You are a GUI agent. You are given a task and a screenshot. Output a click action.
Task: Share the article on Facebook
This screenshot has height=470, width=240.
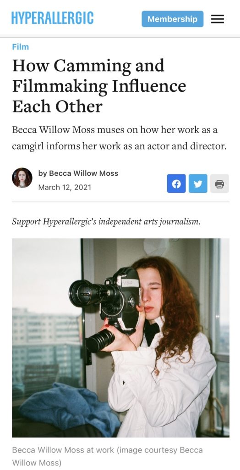[176, 184]
